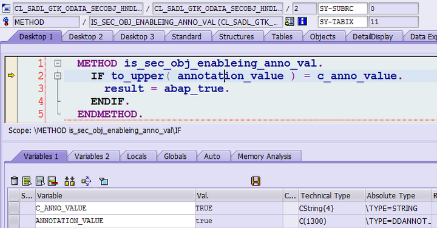Image resolution: width=437 pixels, height=228 pixels.
Task: Click the funnel filter icon
Action: click(x=103, y=181)
